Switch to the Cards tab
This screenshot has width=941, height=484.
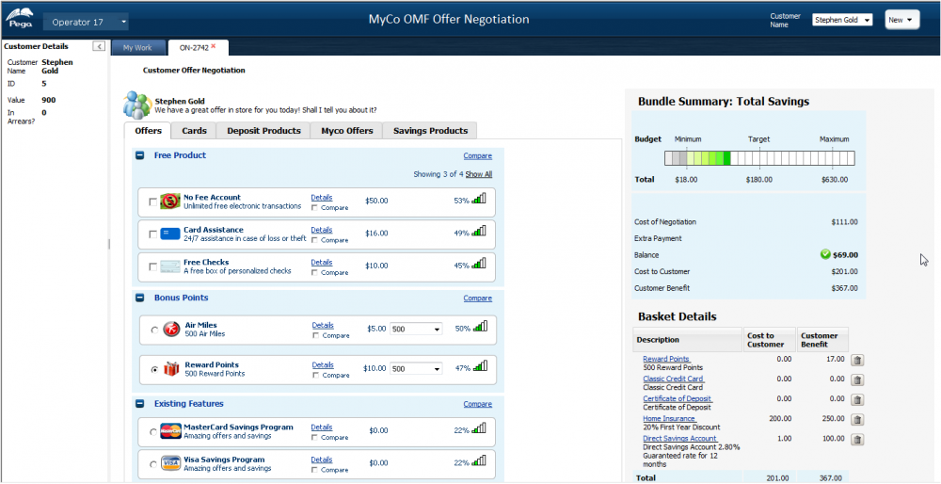click(195, 130)
